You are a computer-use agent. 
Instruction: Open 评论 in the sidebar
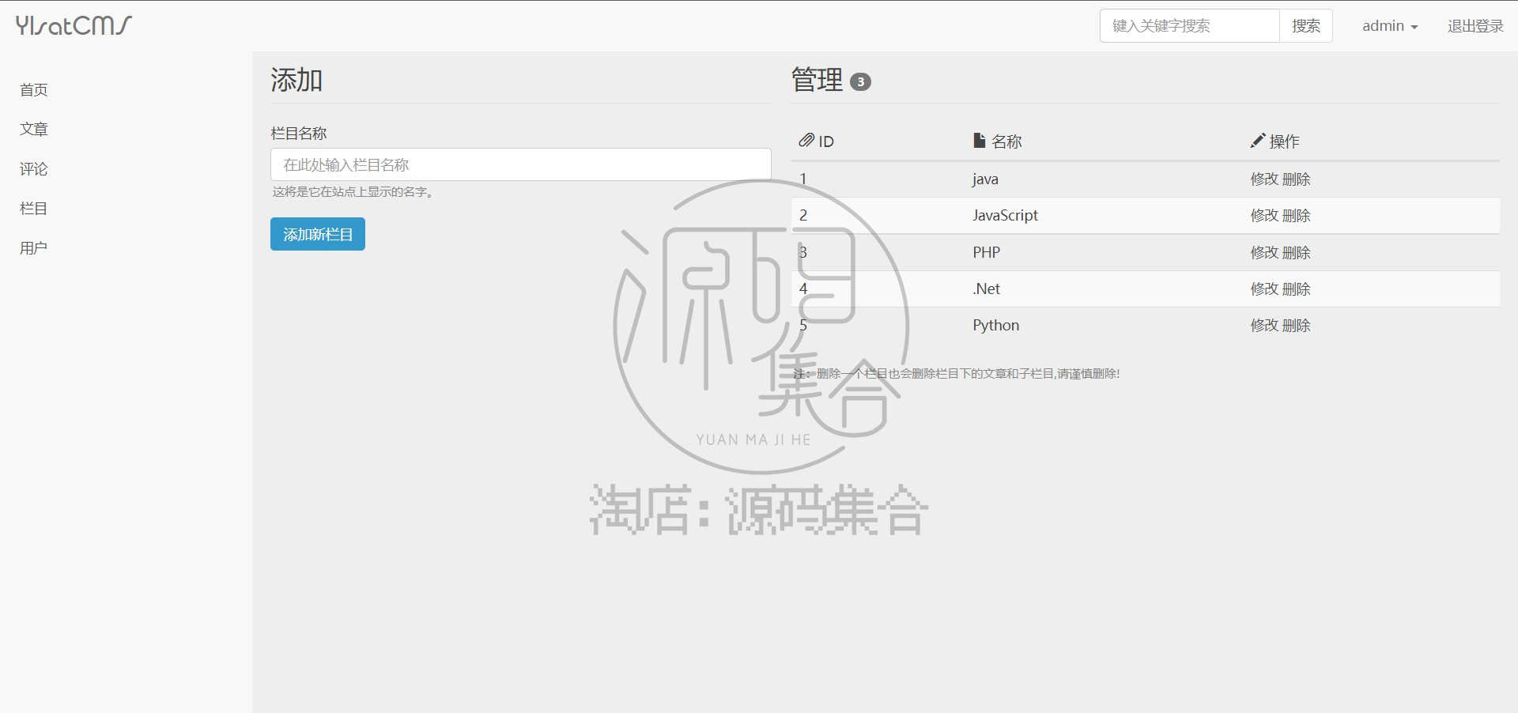click(x=34, y=169)
